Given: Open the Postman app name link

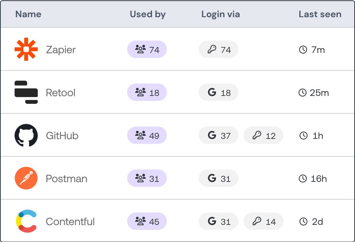Looking at the screenshot, I should coord(67,179).
